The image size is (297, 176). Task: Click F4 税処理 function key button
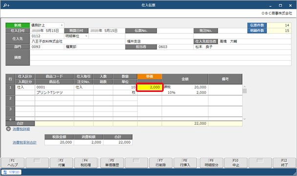(85, 163)
